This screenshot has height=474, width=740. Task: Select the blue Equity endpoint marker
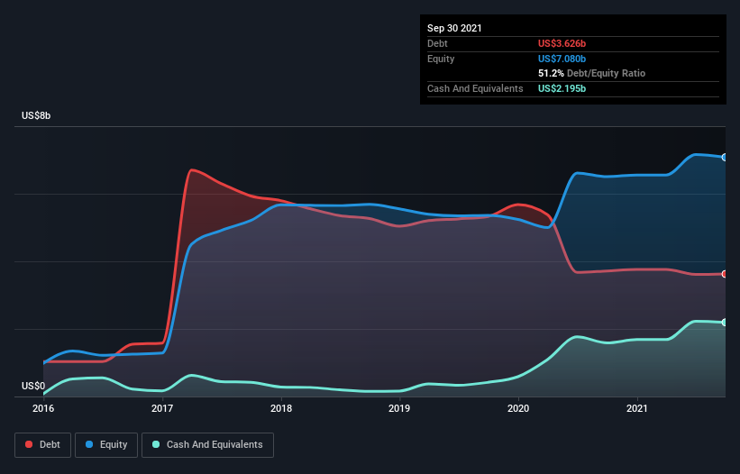point(725,157)
